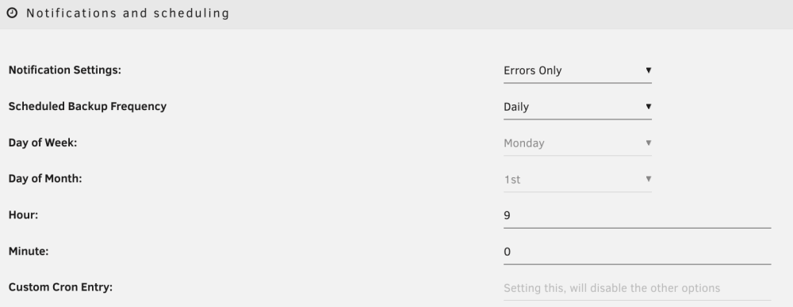The image size is (793, 307).
Task: Click the clock icon in section header
Action: [12, 13]
